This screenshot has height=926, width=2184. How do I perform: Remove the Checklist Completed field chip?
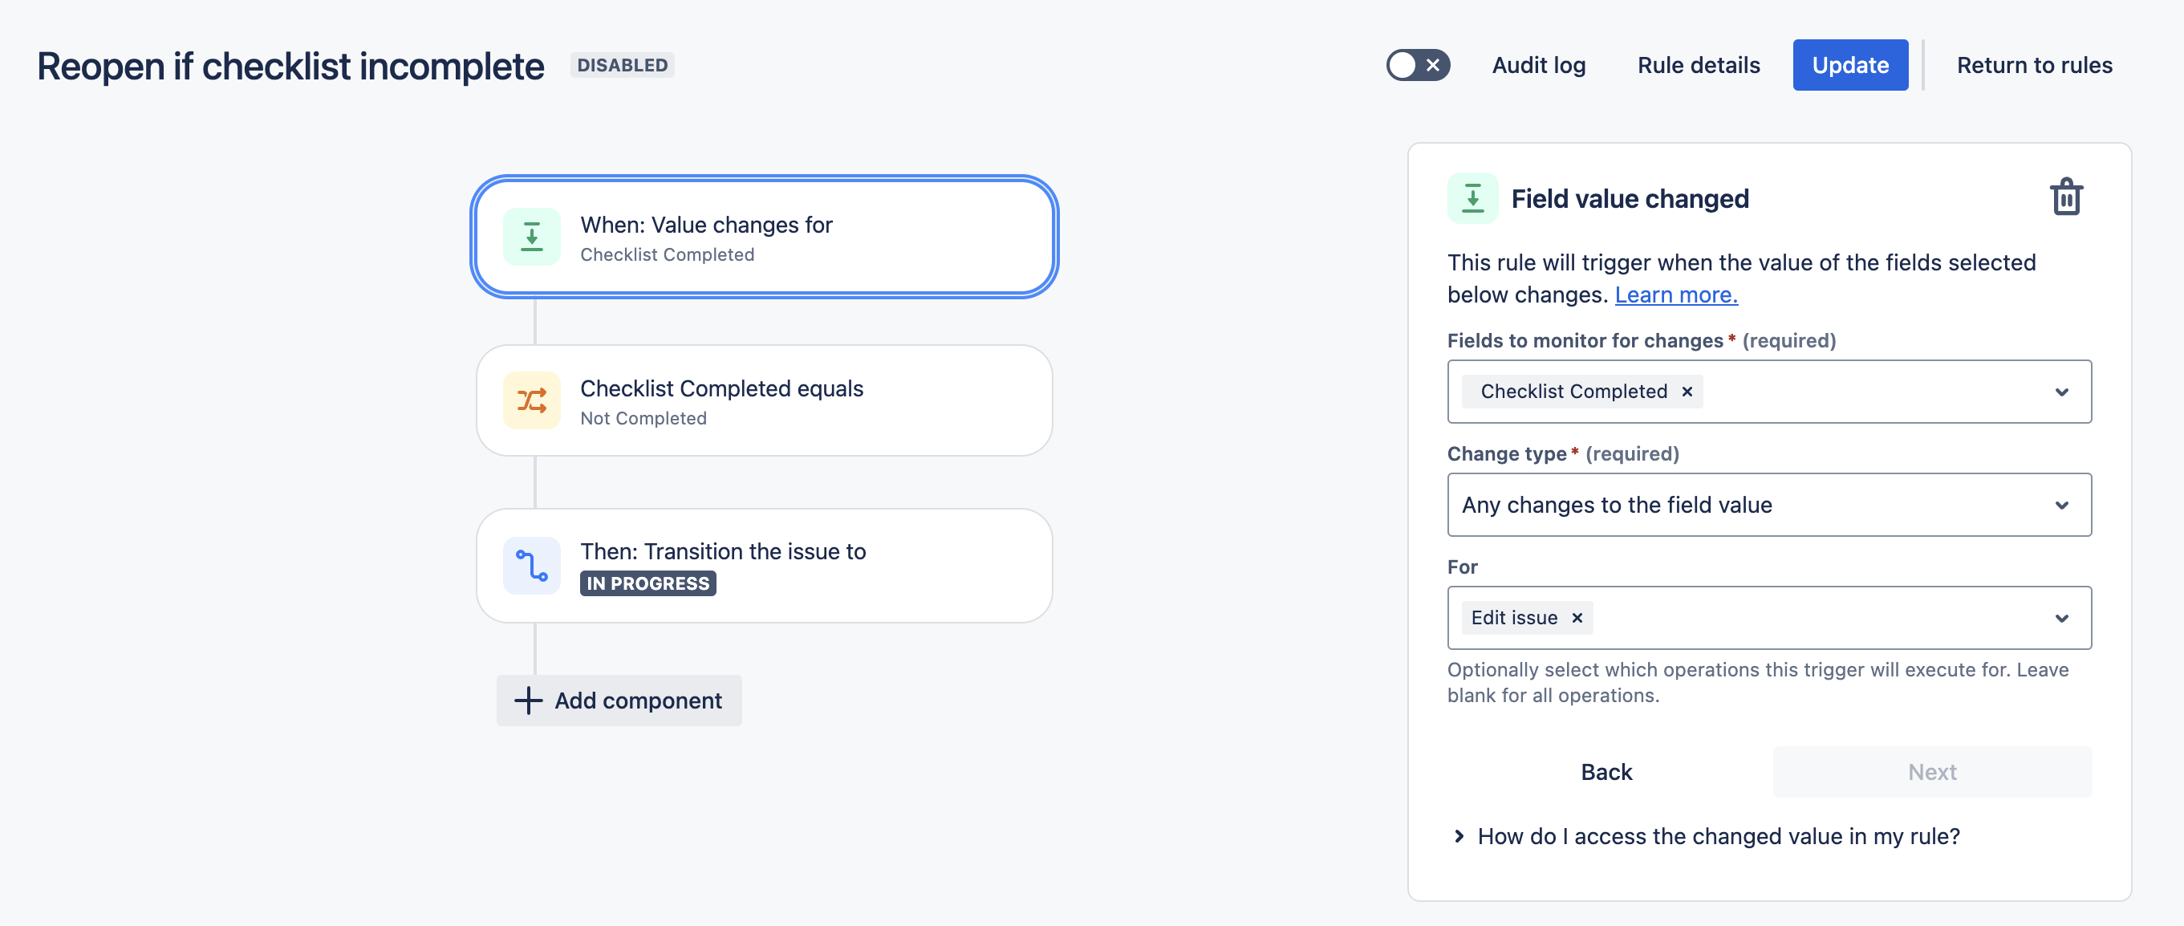pyautogui.click(x=1687, y=392)
